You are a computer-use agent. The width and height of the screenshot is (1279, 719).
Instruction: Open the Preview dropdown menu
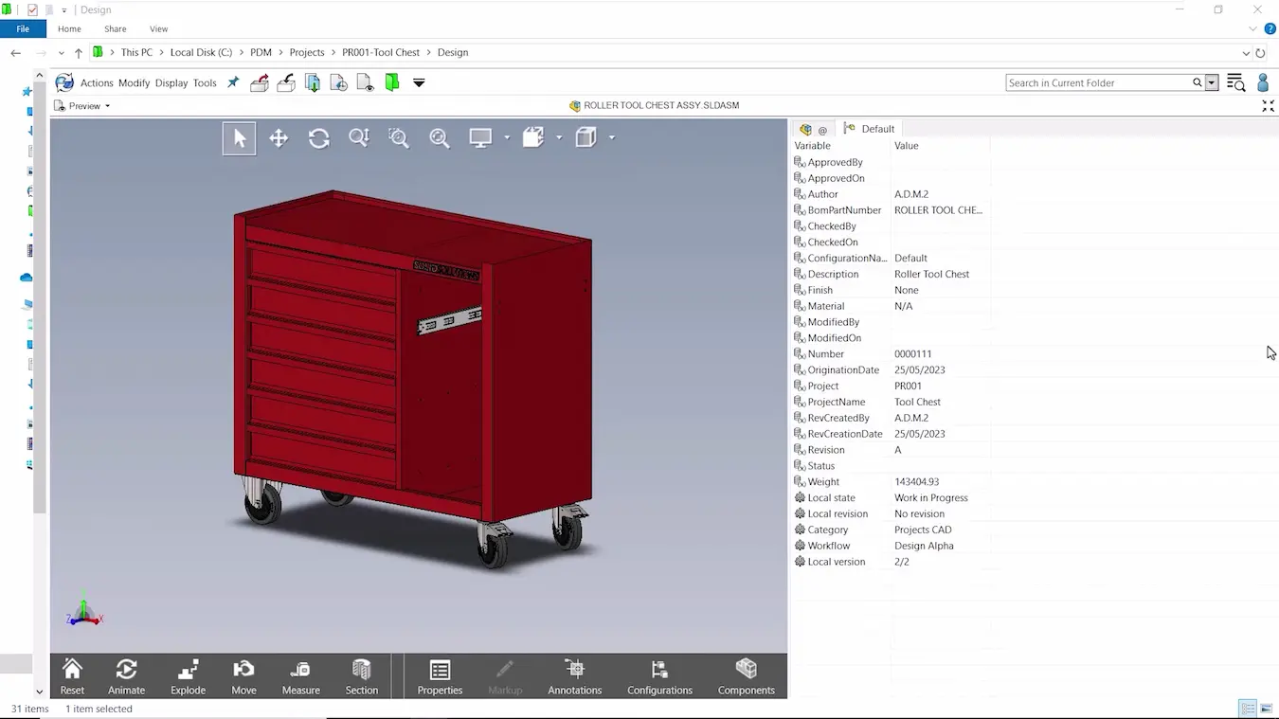point(81,105)
